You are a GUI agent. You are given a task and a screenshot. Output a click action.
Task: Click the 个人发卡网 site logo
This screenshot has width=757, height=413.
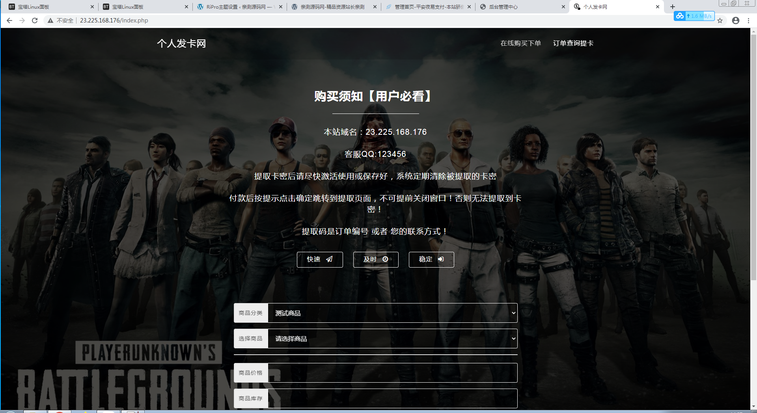[x=181, y=43]
